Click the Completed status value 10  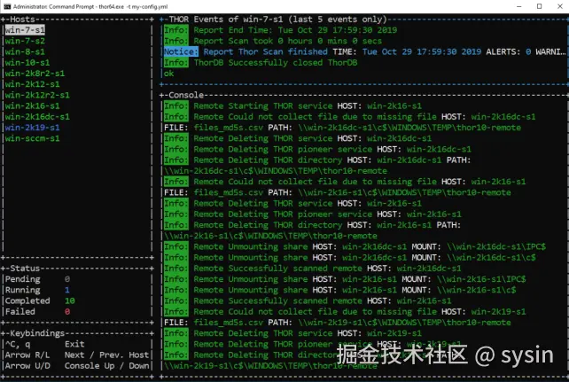(70, 300)
